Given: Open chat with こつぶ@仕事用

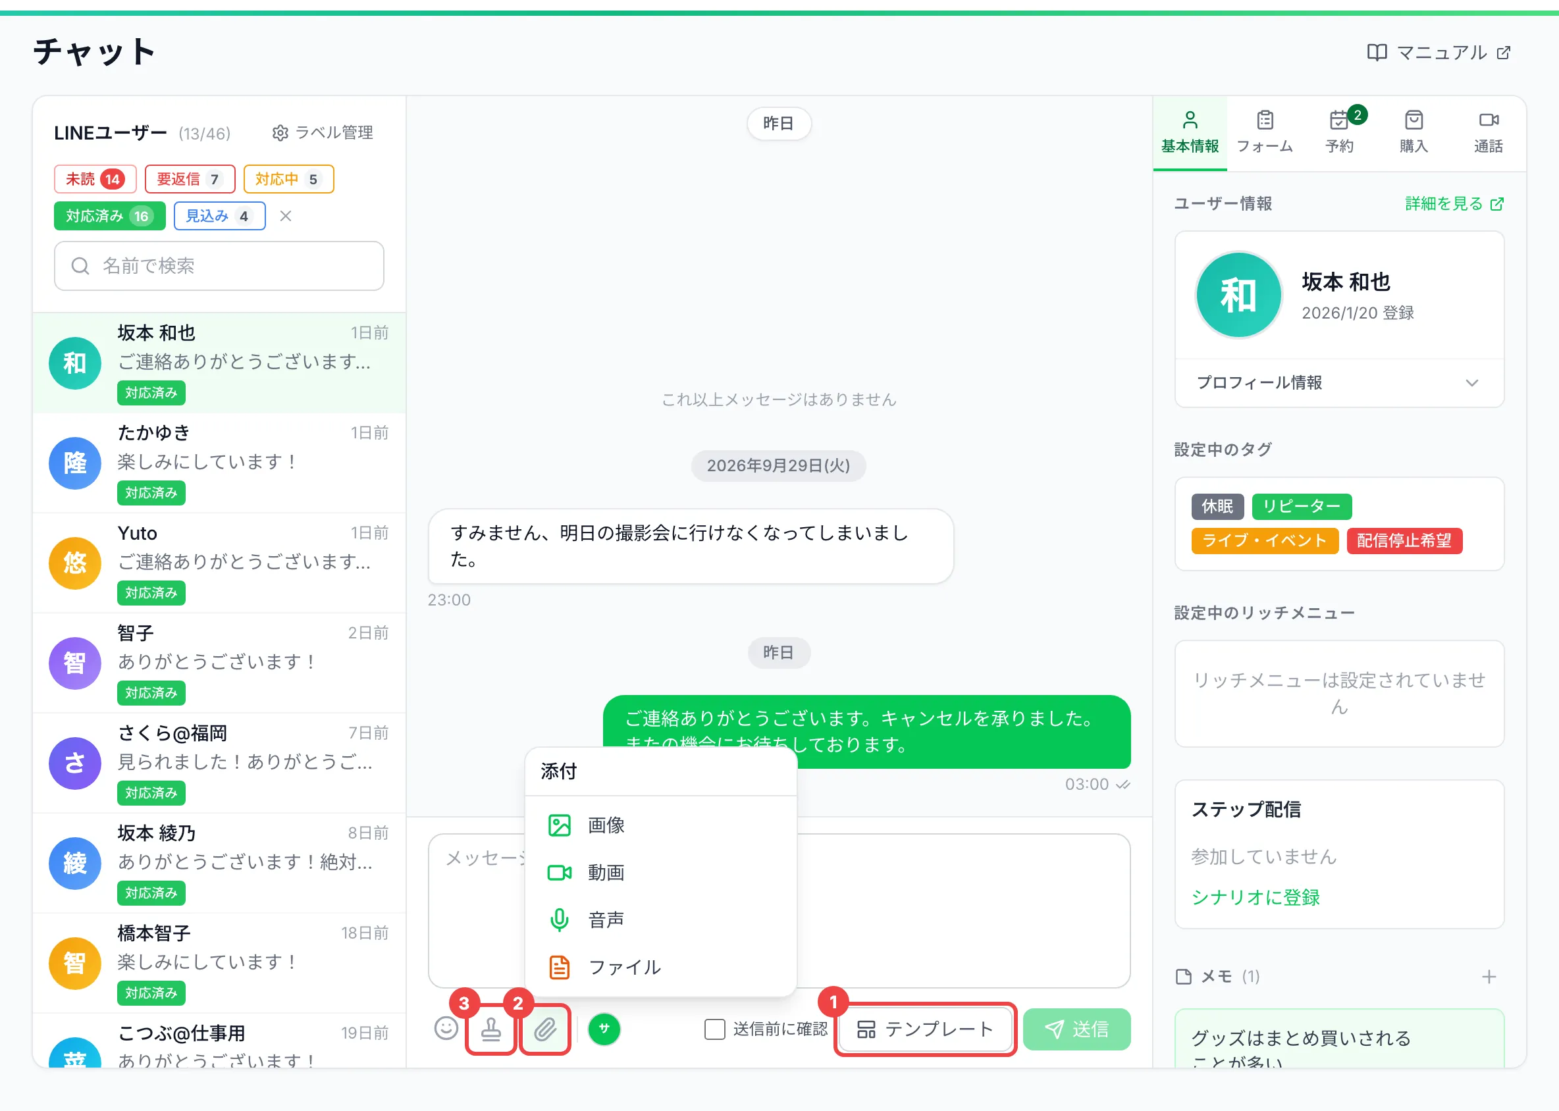Looking at the screenshot, I should click(219, 1041).
